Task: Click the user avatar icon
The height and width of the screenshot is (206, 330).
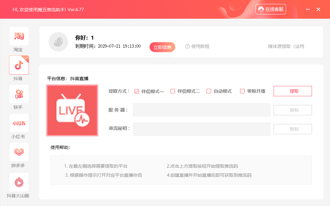Action: tap(58, 42)
